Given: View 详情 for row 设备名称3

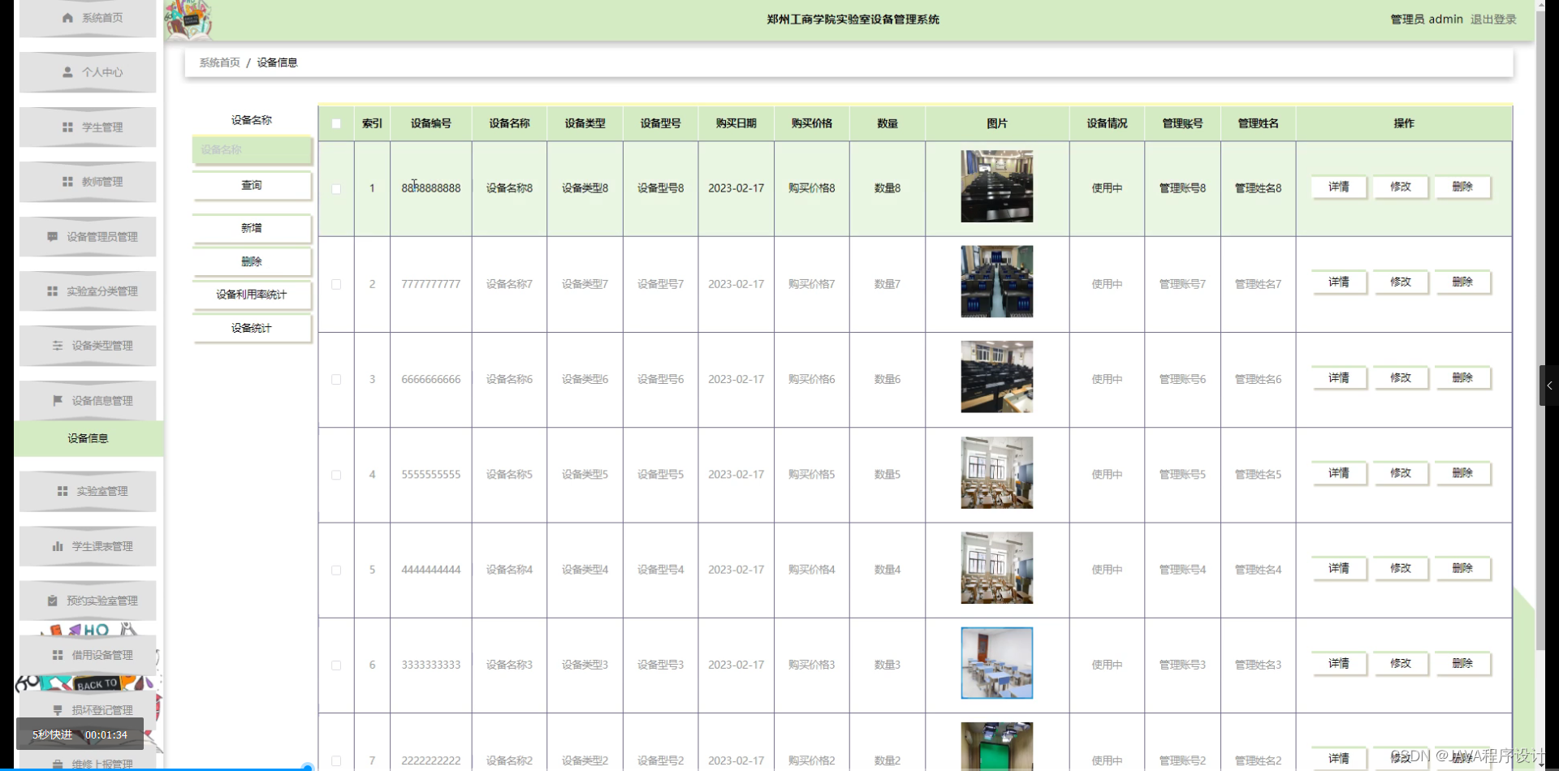Looking at the screenshot, I should [x=1339, y=664].
